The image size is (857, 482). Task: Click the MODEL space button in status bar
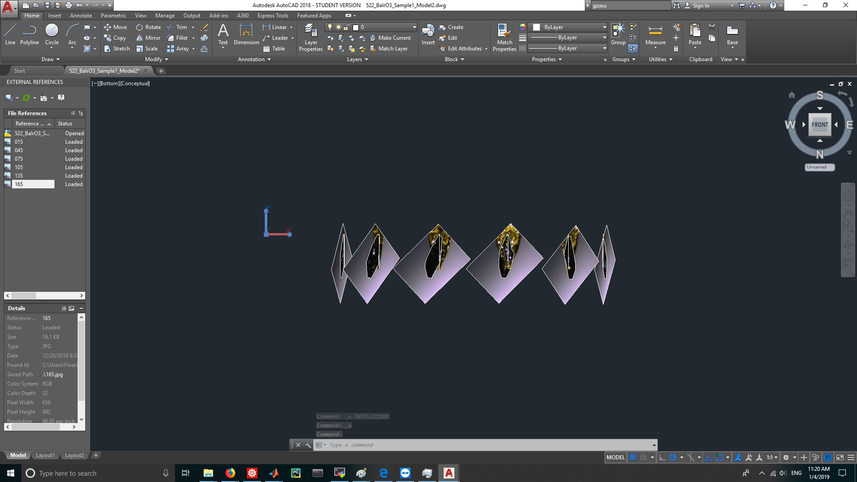[x=616, y=457]
